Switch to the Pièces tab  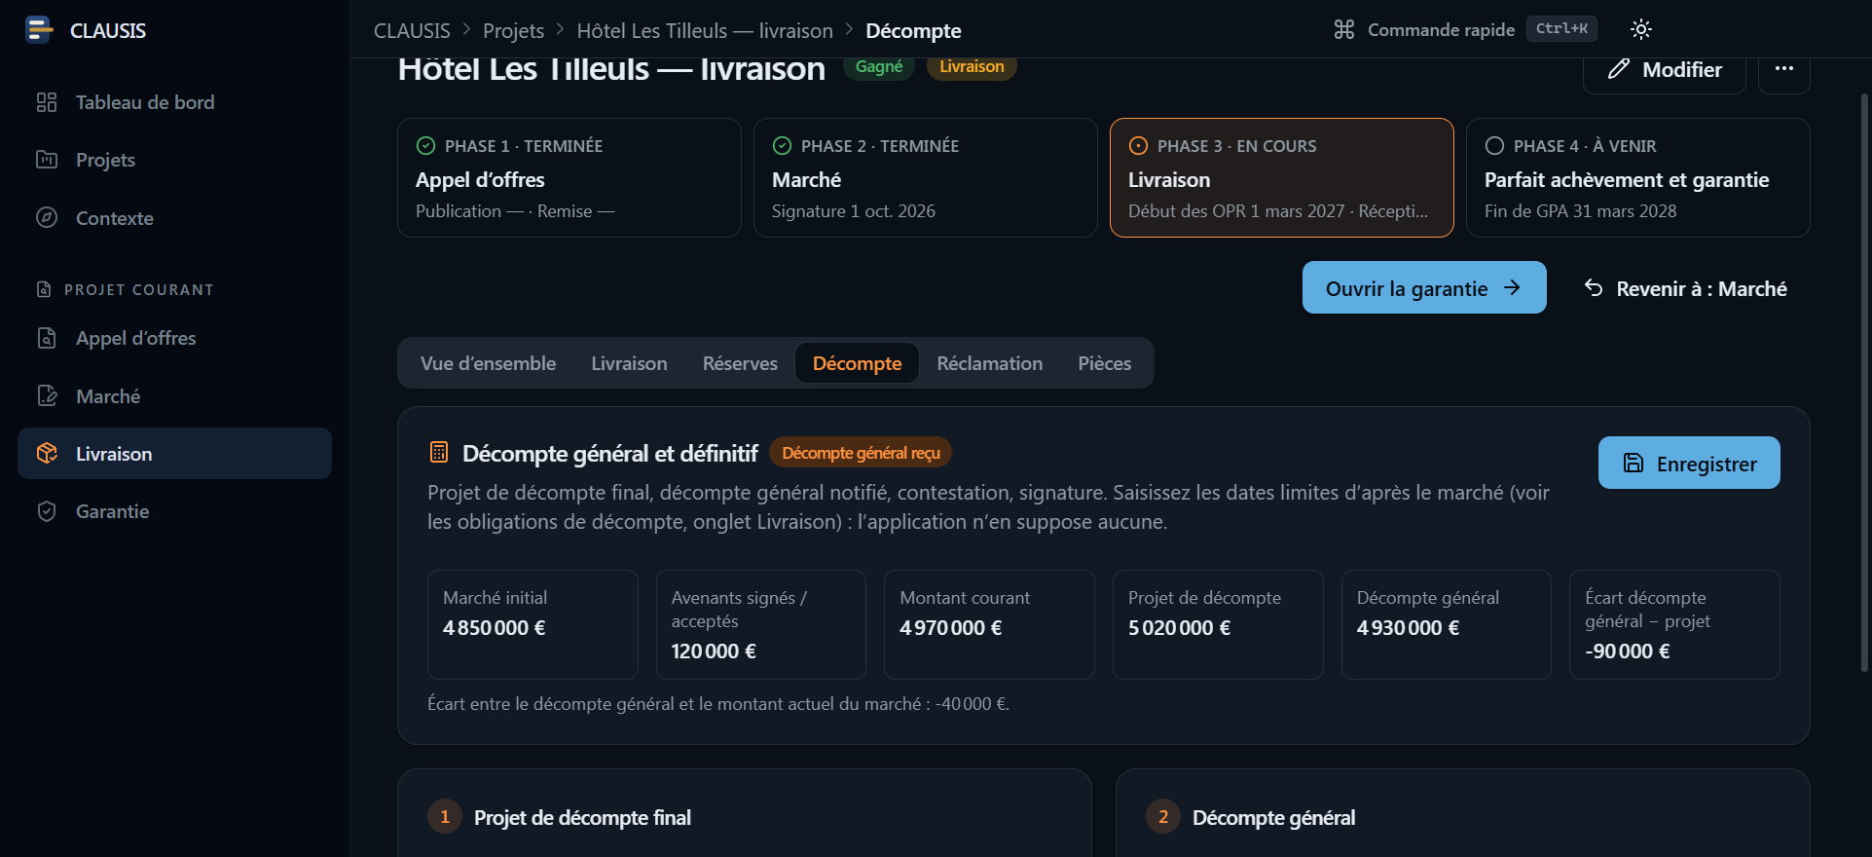click(x=1105, y=363)
